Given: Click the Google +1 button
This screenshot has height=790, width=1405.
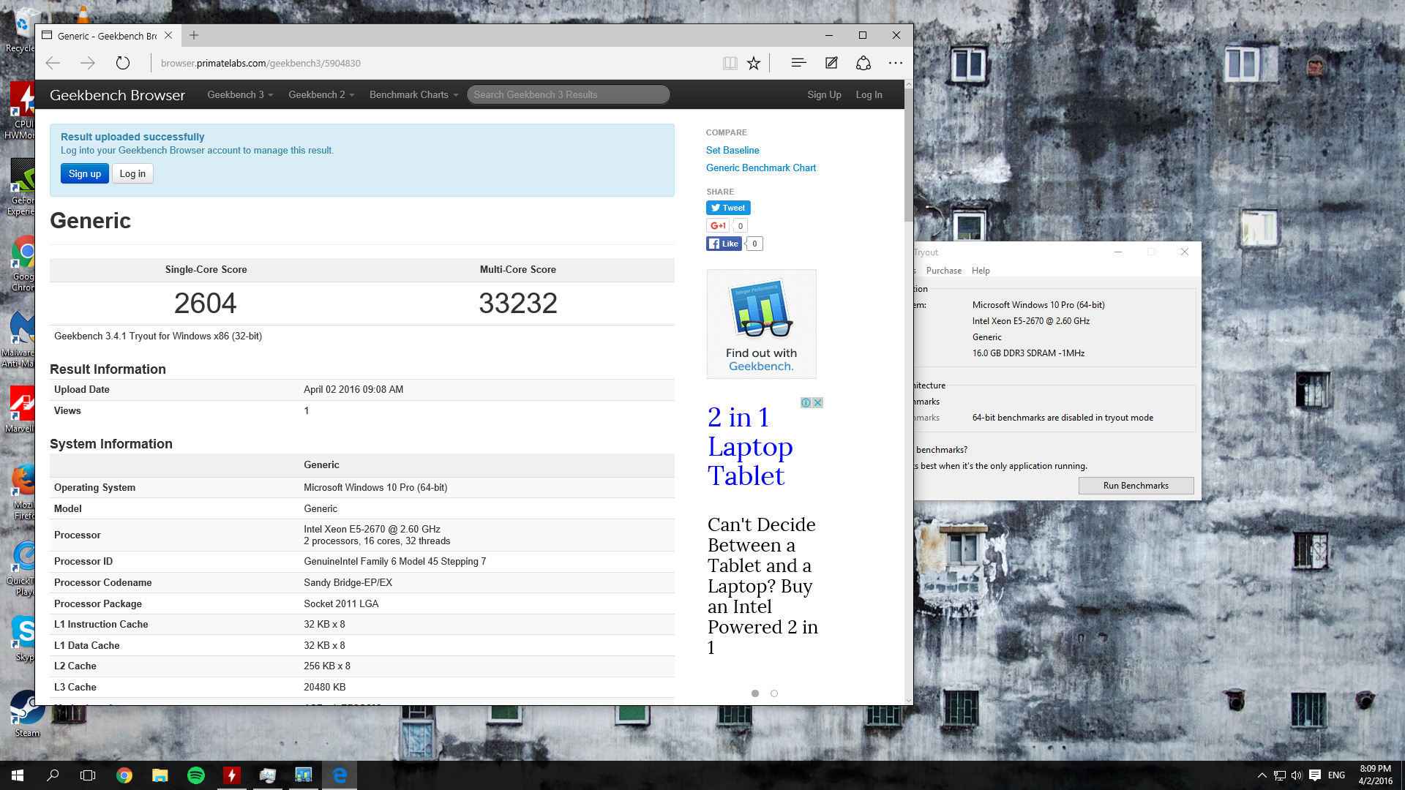Looking at the screenshot, I should [x=719, y=225].
